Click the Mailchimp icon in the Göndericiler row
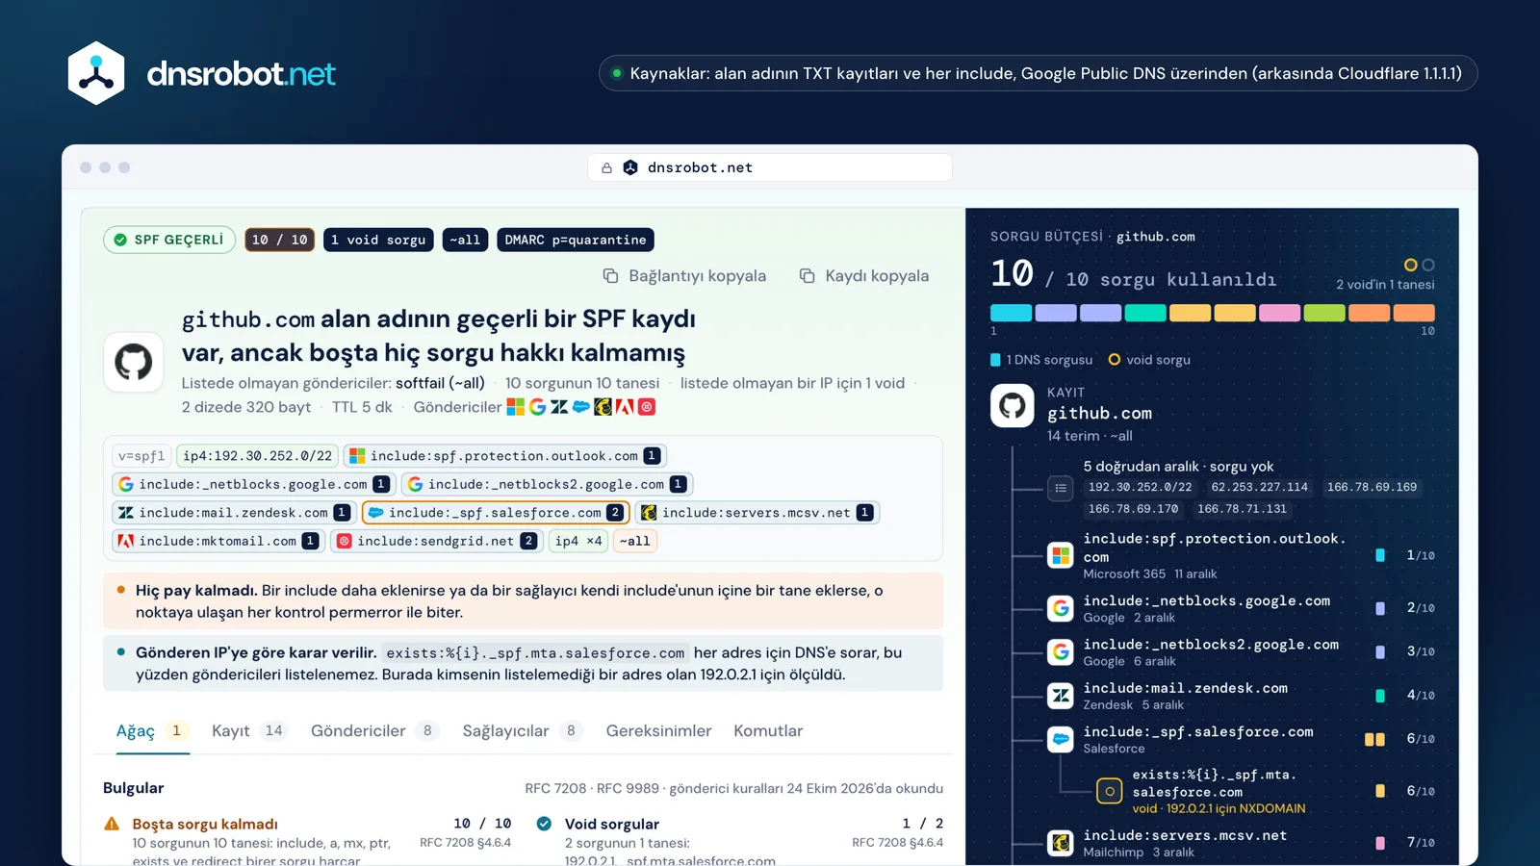Image resolution: width=1540 pixels, height=866 pixels. point(603,407)
